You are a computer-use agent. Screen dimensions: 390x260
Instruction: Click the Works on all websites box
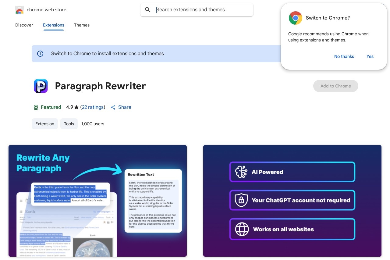click(292, 229)
